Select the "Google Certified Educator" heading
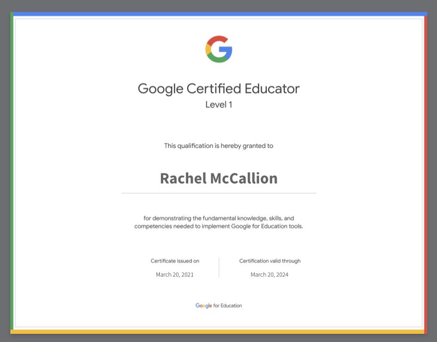The width and height of the screenshot is (437, 342). 219,88
